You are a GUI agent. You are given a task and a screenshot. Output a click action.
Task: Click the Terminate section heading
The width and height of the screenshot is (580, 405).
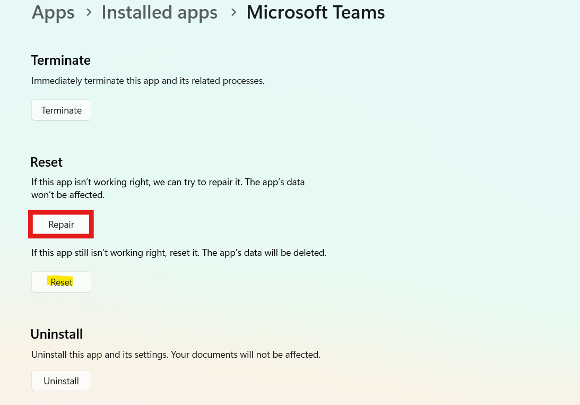point(60,60)
